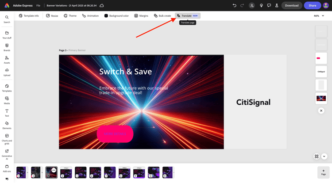Click the Translate page button
This screenshot has height=183, width=332.
188,15
